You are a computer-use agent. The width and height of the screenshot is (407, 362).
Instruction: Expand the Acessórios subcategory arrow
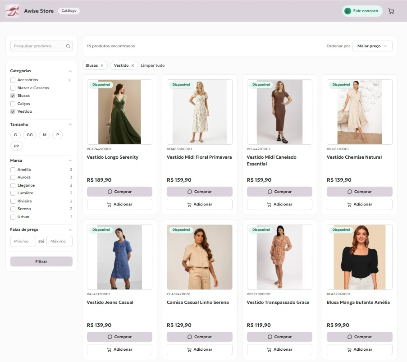69,80
